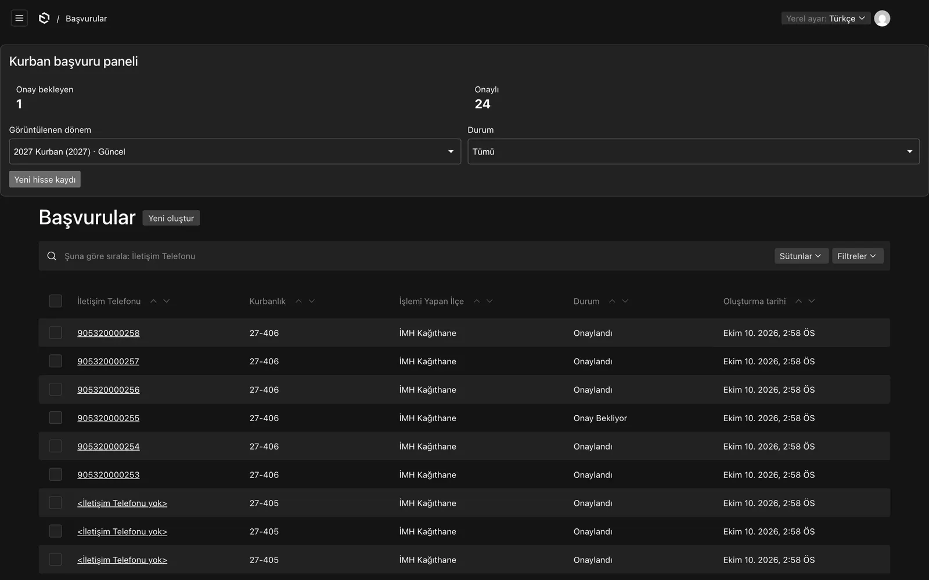Check the row for 905320000258
This screenshot has height=580, width=929.
pyautogui.click(x=55, y=332)
